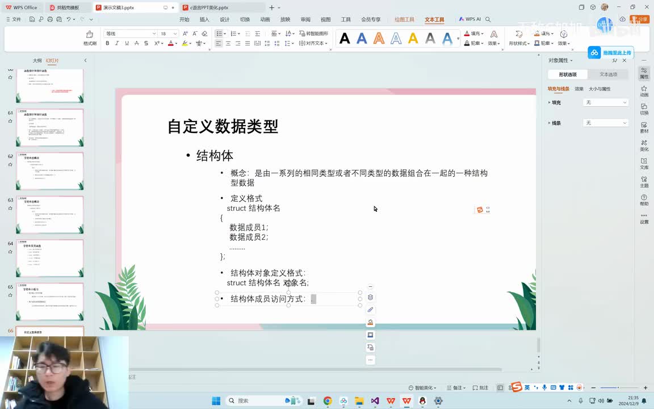Add a new tab with plus icon

[x=272, y=7]
